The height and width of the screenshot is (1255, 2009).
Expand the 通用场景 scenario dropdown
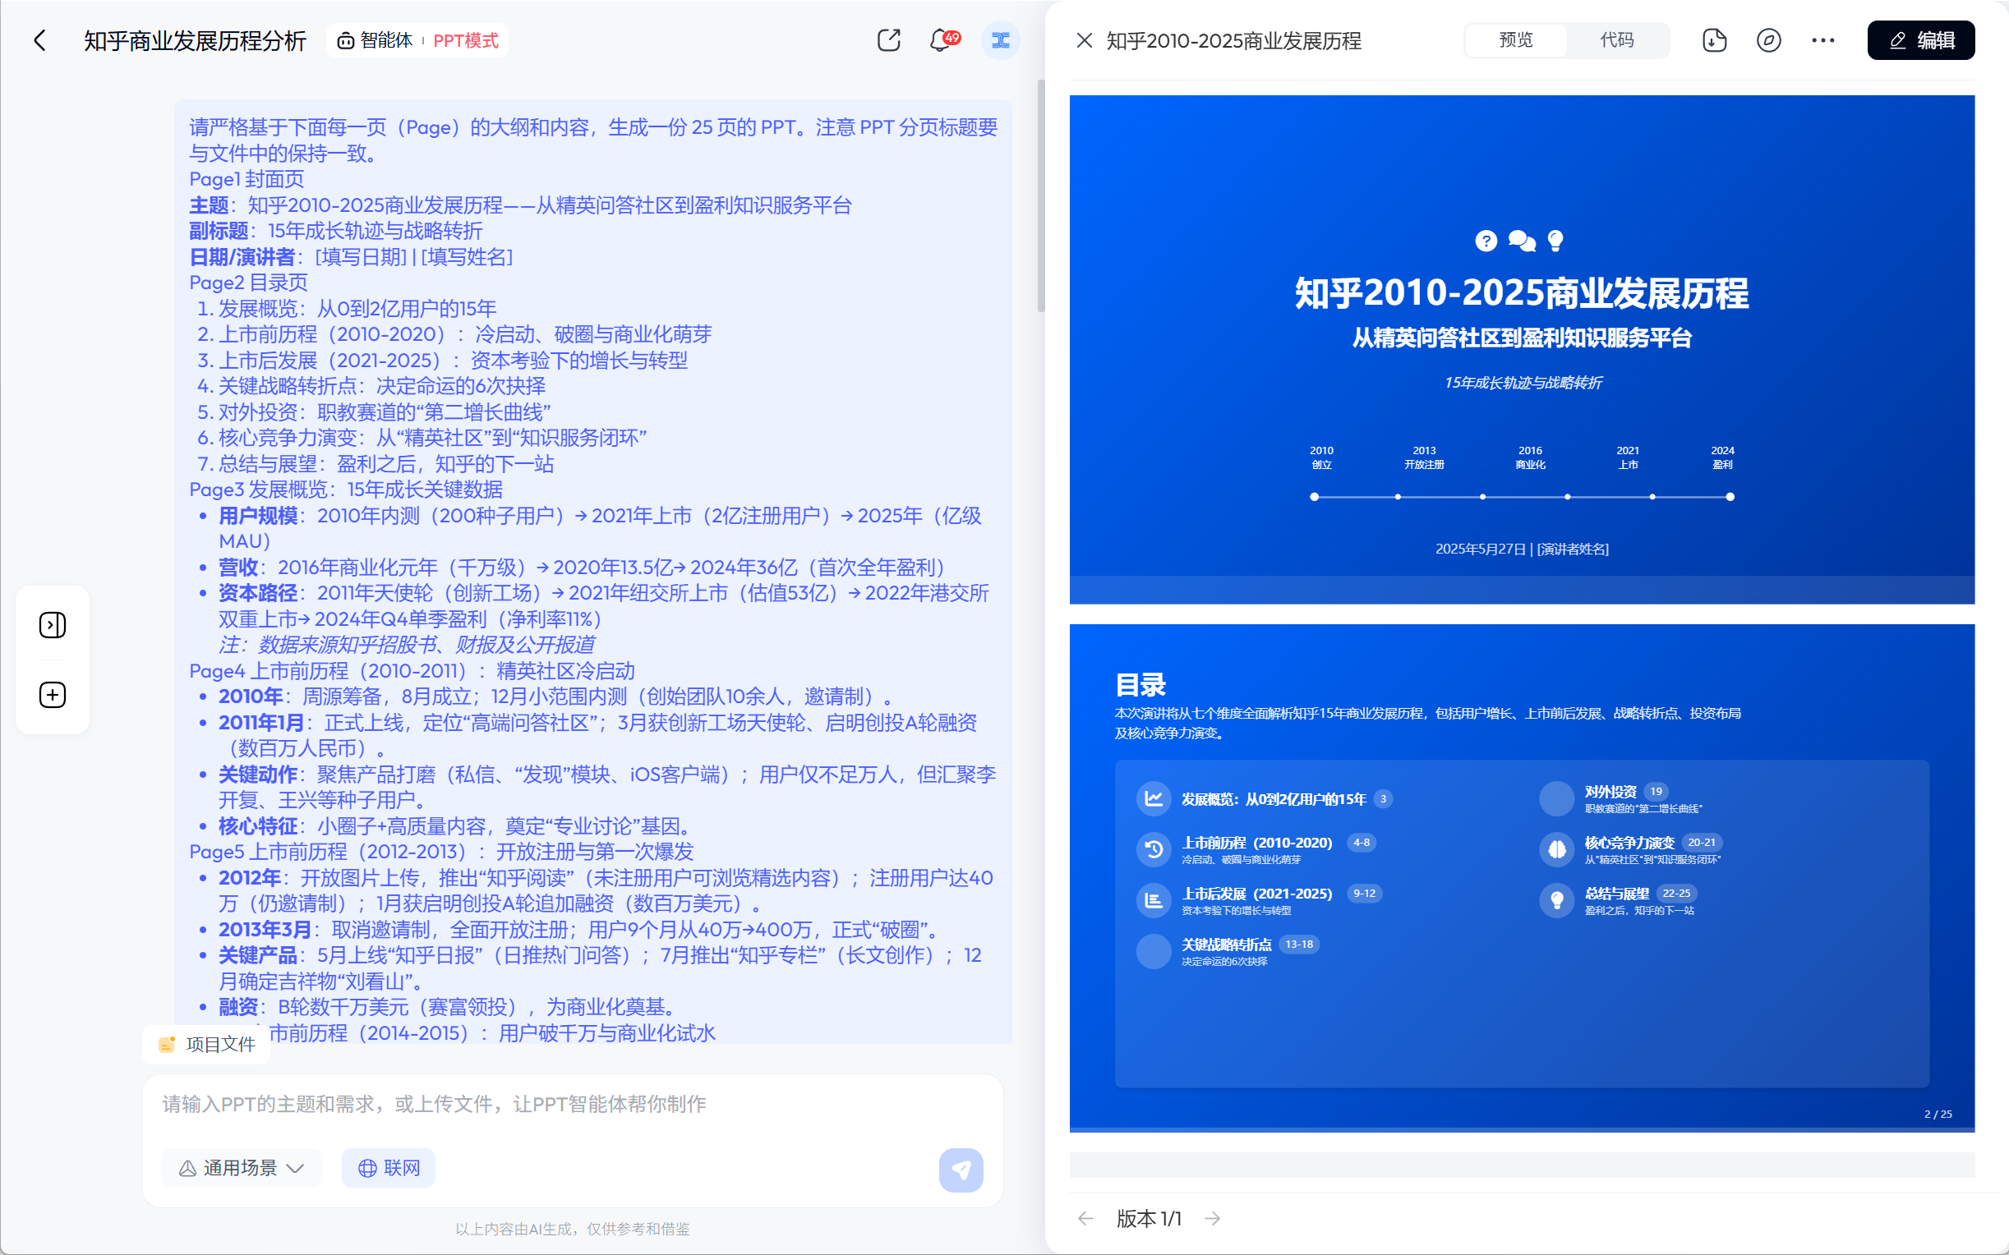pyautogui.click(x=242, y=1168)
